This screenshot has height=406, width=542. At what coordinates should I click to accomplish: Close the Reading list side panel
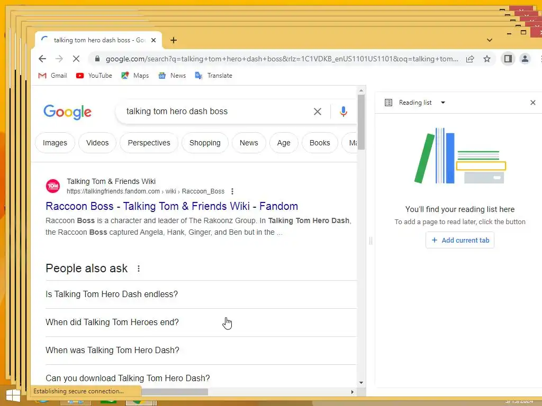(532, 103)
